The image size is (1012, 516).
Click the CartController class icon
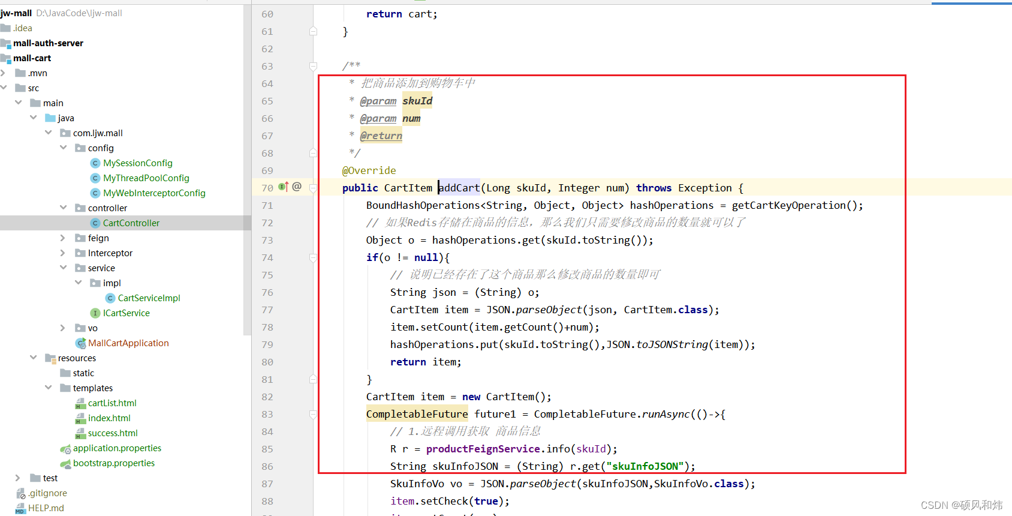click(x=95, y=223)
